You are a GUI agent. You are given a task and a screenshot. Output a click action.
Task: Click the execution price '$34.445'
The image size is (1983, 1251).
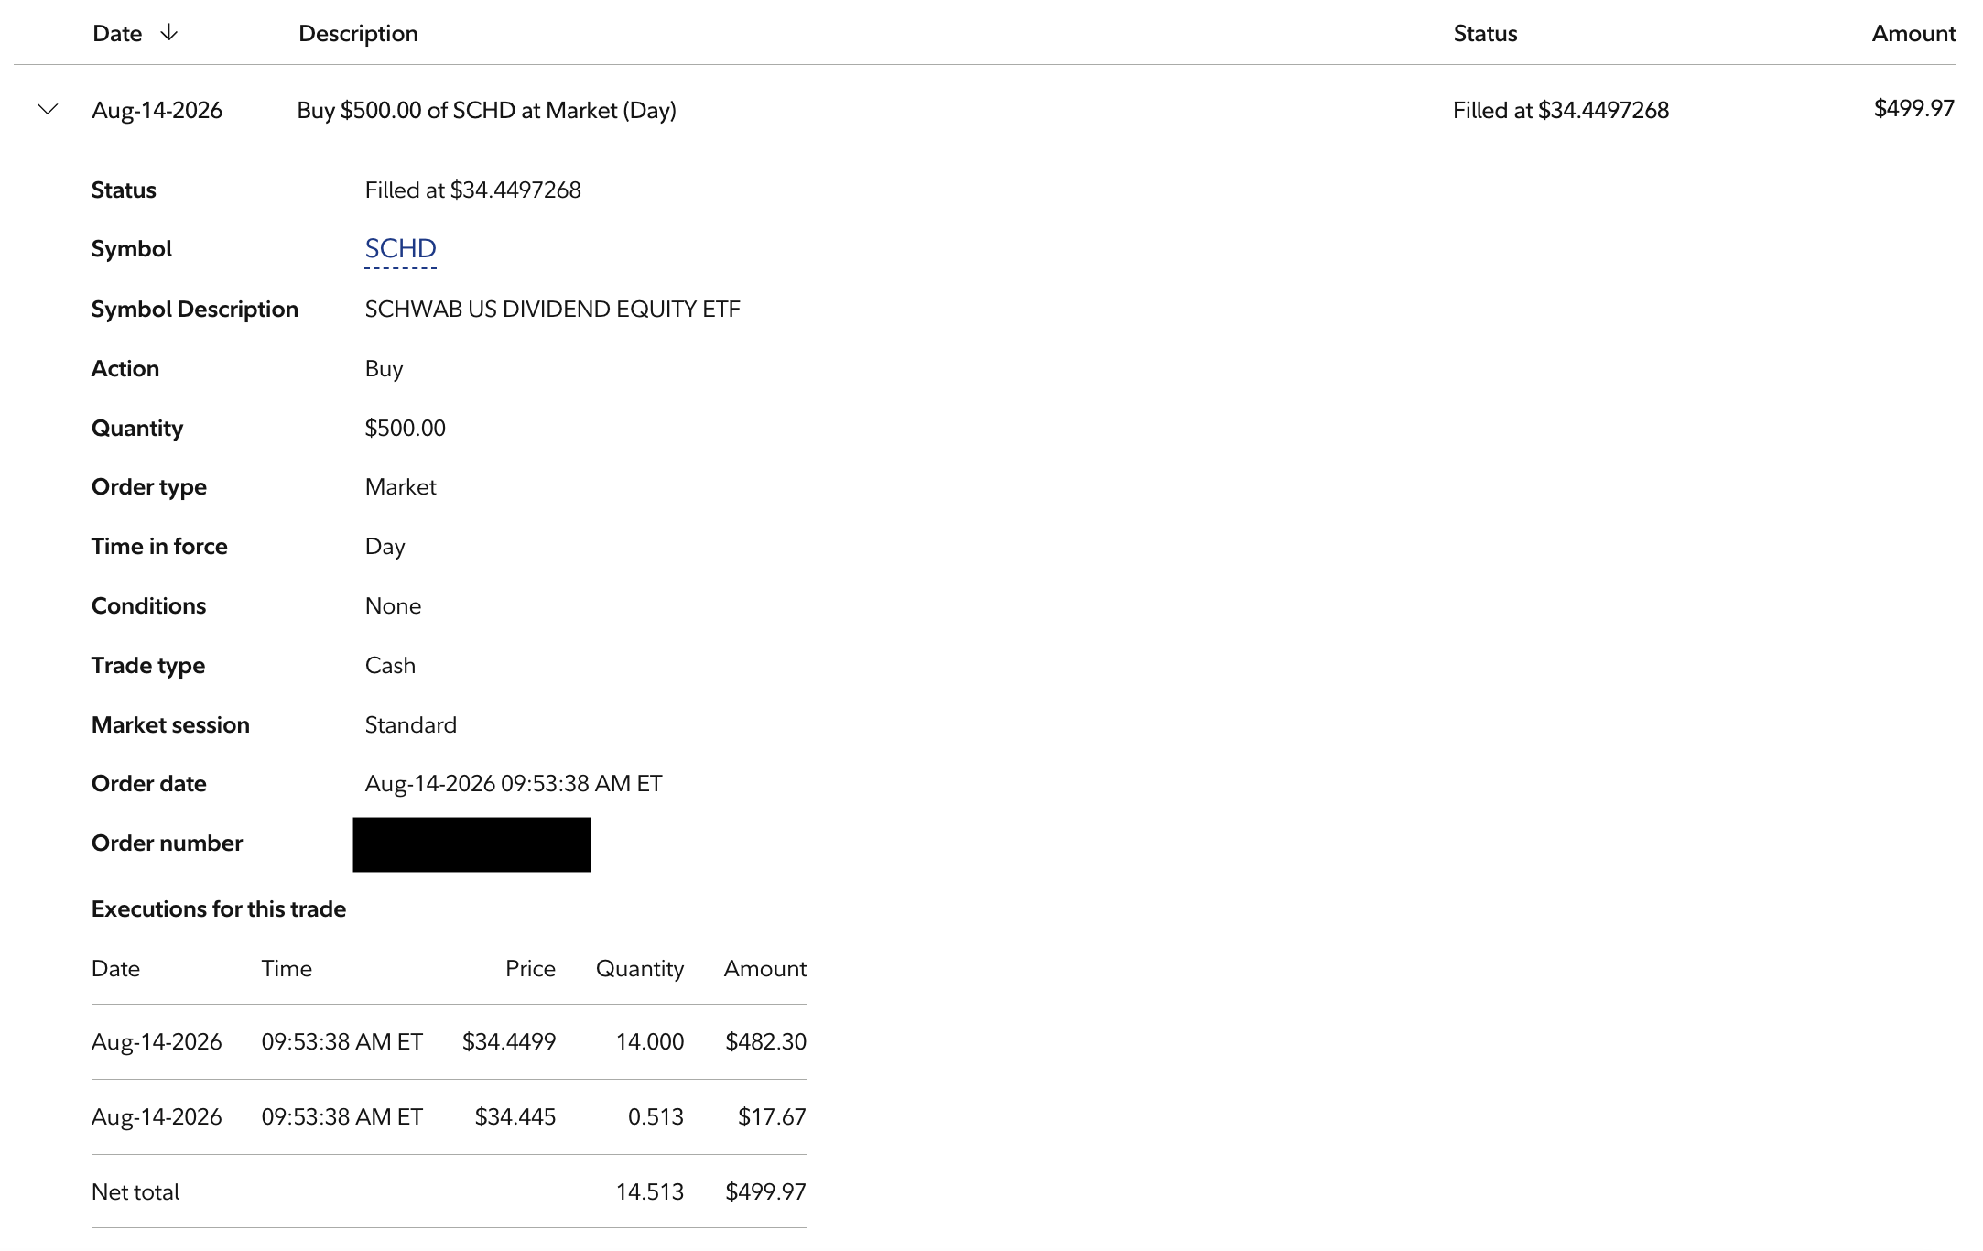tap(515, 1117)
